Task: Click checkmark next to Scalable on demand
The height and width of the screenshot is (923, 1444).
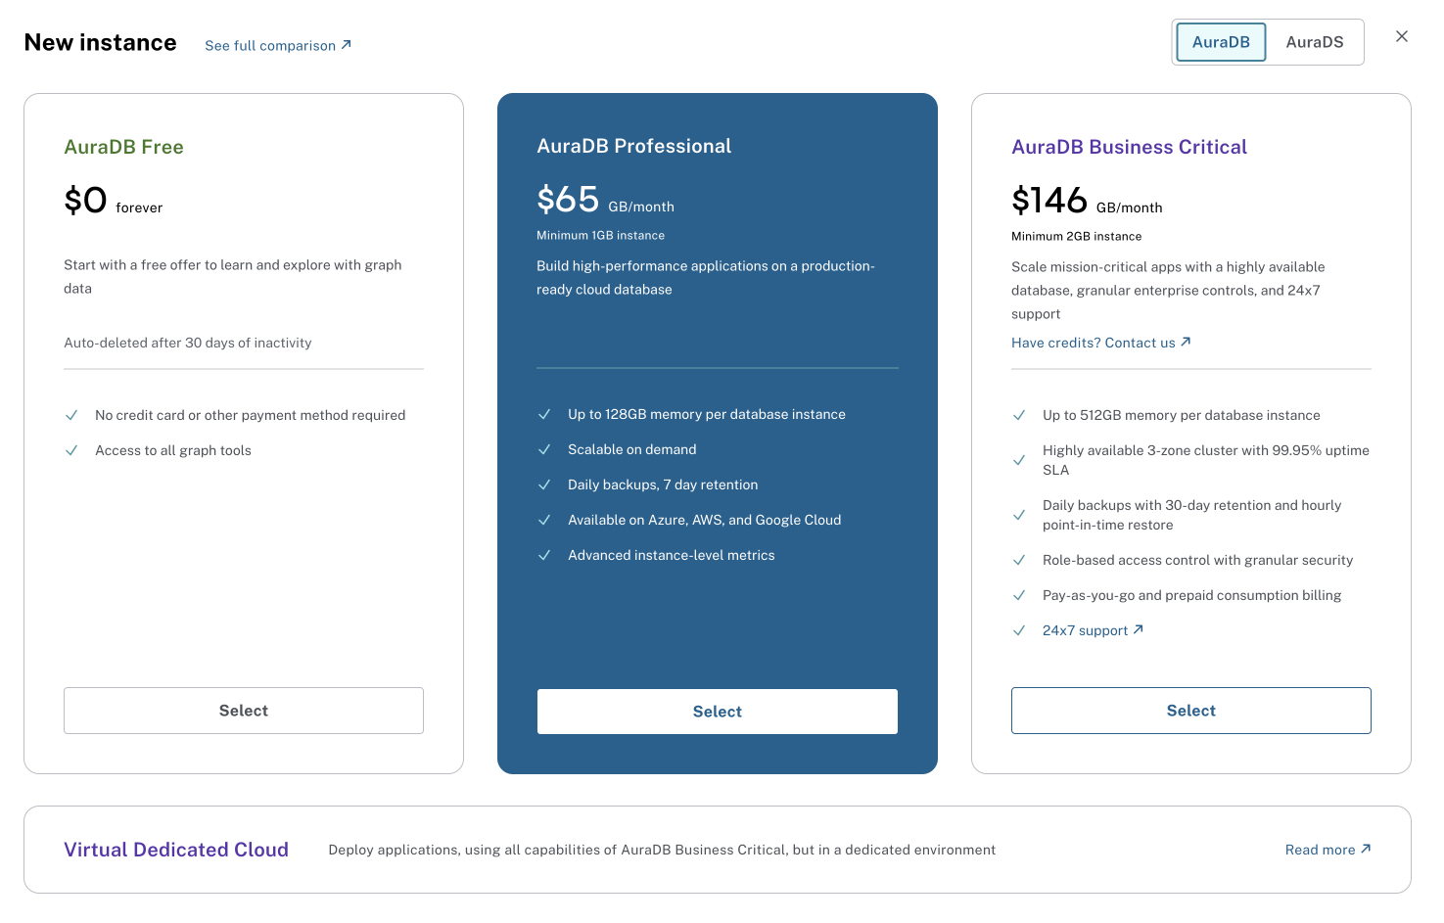Action: [544, 449]
